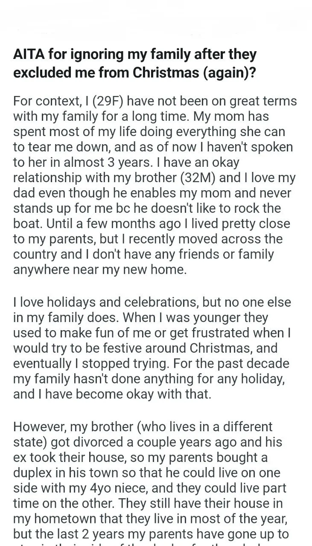Click the paragraph starting "I love holidays"
This screenshot has height=546, width=312.
[152, 348]
